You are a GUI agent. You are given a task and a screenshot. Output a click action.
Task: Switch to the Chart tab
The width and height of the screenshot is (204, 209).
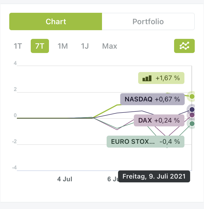pyautogui.click(x=56, y=21)
